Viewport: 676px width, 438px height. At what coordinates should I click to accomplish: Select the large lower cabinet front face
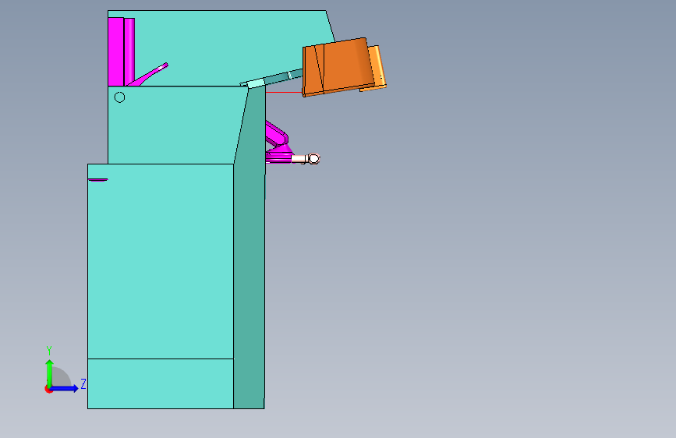(x=161, y=261)
